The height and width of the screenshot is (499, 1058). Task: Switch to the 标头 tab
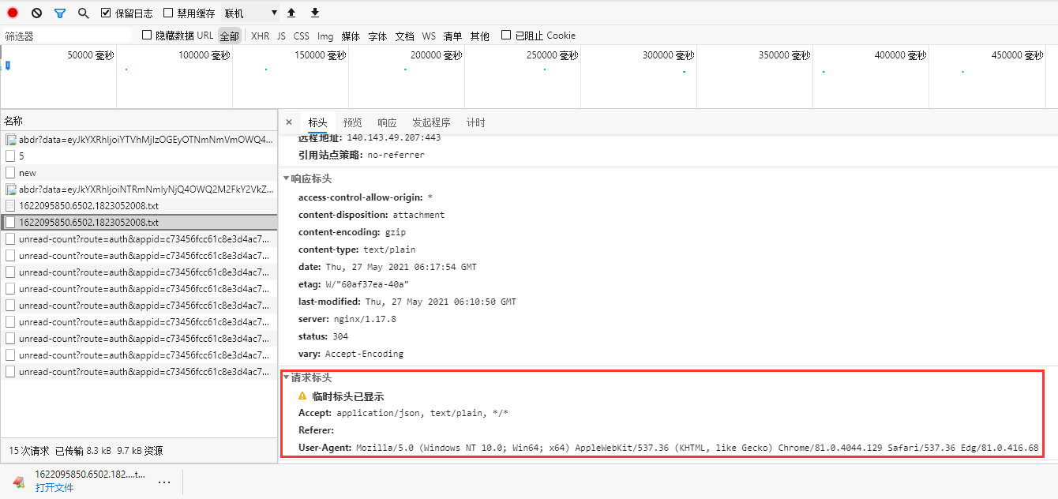point(317,122)
